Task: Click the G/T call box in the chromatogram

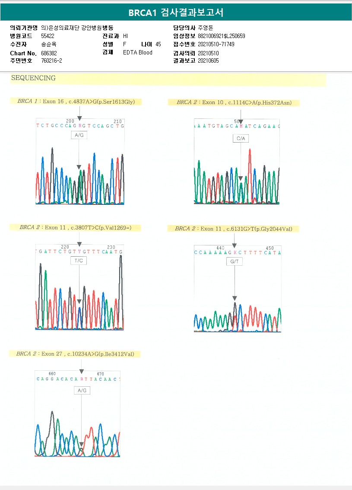Action: click(235, 262)
